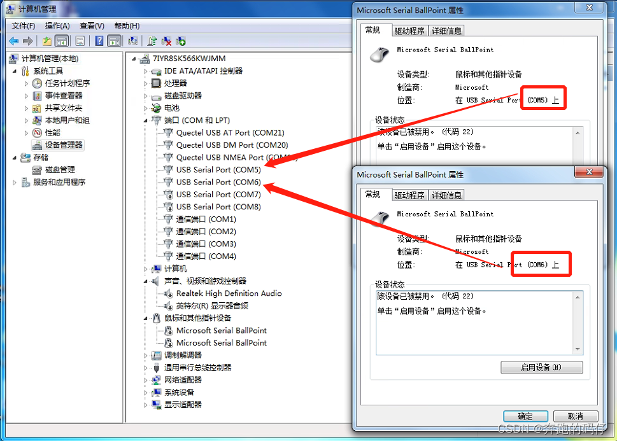
Task: Expand the 计算机 device node
Action: coord(146,269)
